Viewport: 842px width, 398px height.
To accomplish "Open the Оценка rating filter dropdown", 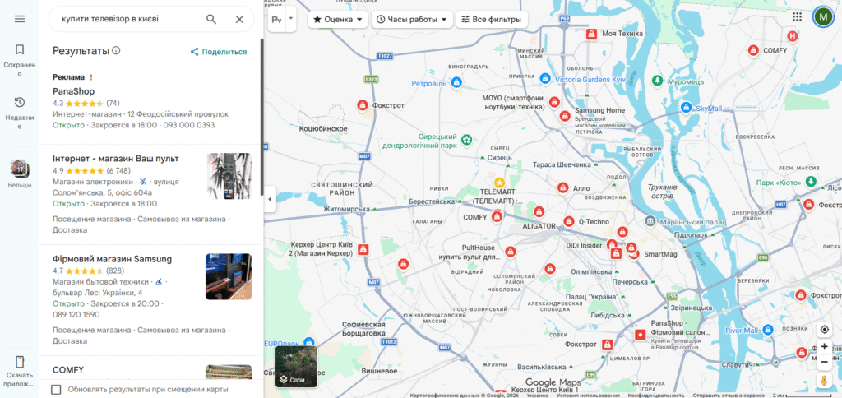I will (338, 20).
